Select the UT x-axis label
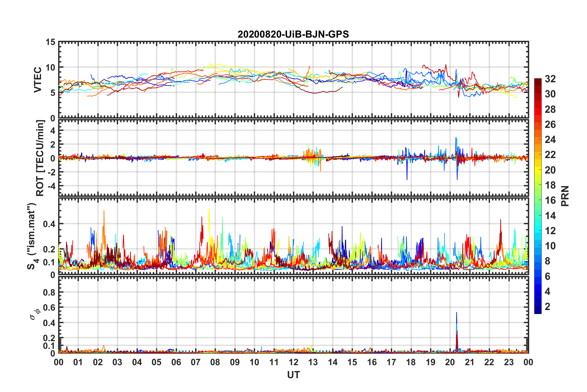 point(293,375)
